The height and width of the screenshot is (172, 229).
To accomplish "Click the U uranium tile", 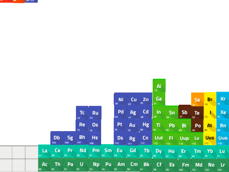I will 82,165.
